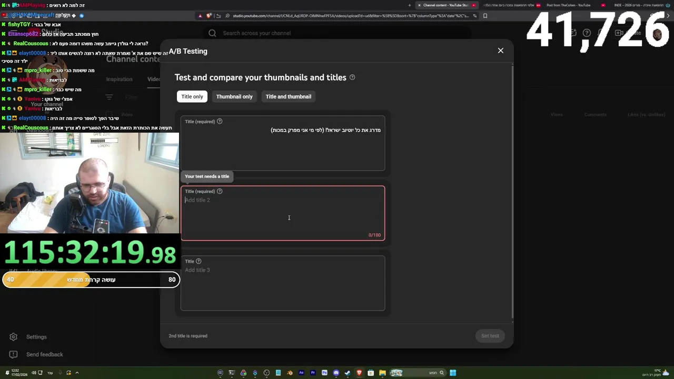Click the search icon in Studio search bar

pos(212,33)
